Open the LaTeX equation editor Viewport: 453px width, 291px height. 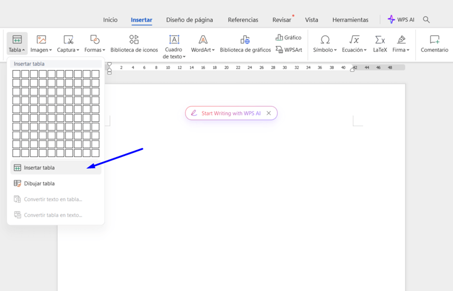coord(380,43)
